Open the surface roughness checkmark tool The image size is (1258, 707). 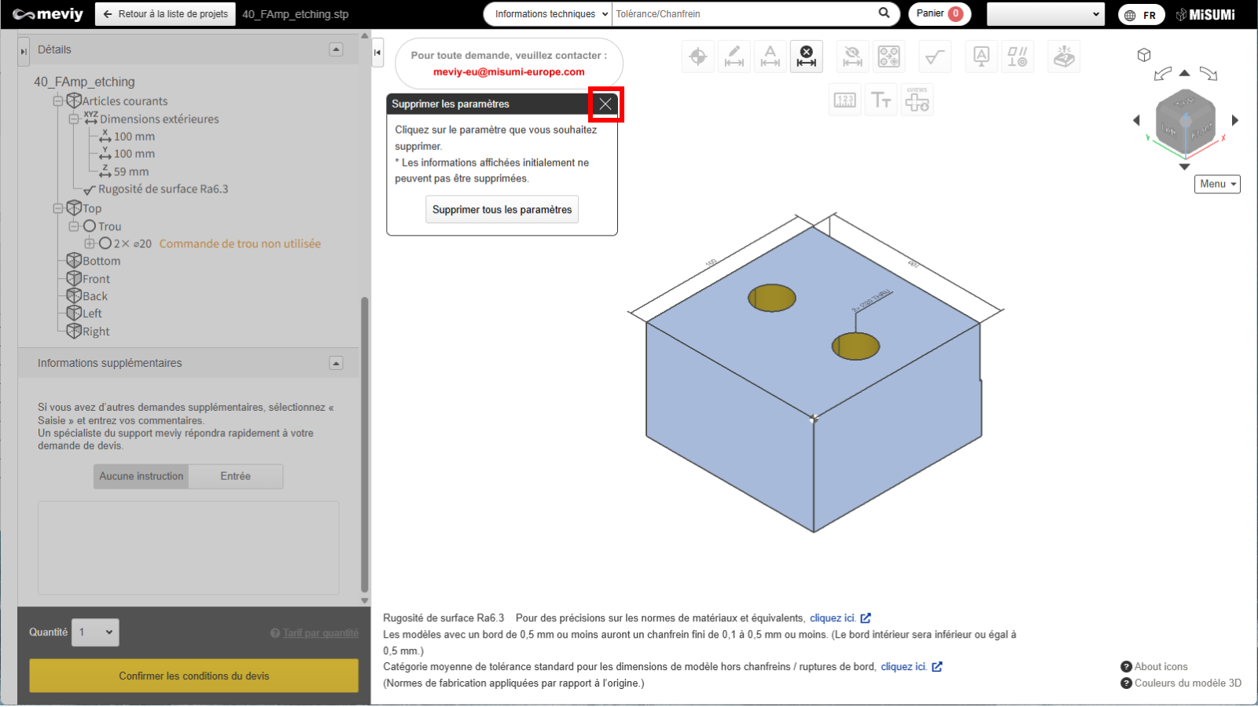(935, 57)
